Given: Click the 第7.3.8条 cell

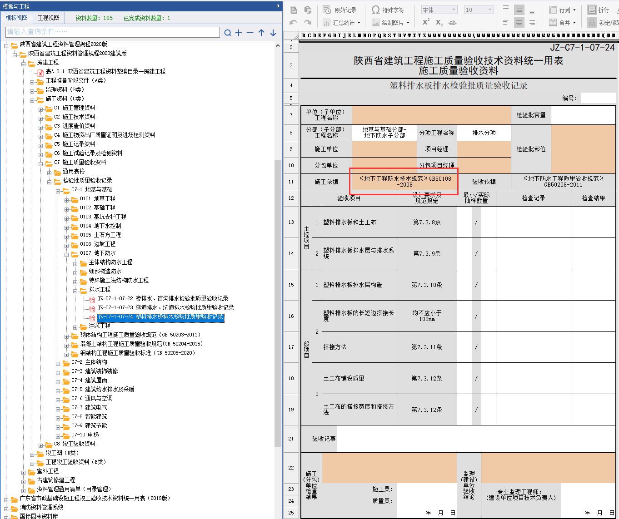Looking at the screenshot, I should coord(427,222).
